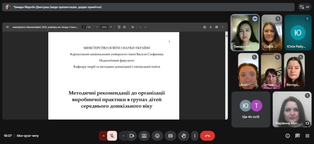
Task: Open PDF viewer three-dot more menu
Action: click(x=223, y=27)
